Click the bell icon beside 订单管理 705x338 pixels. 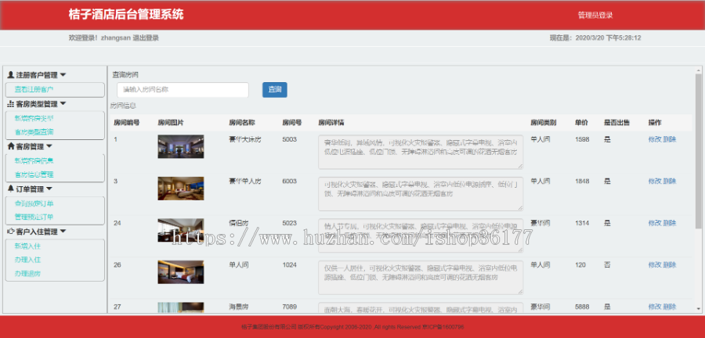point(11,189)
